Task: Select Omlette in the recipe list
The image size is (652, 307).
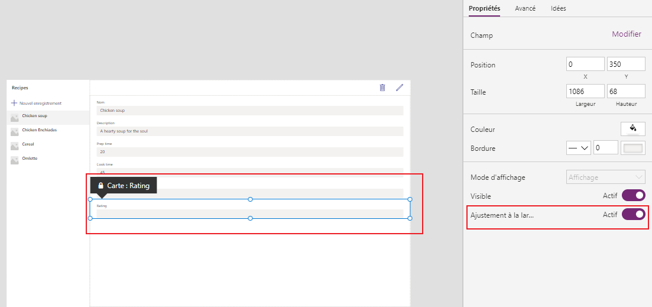Action: point(48,160)
